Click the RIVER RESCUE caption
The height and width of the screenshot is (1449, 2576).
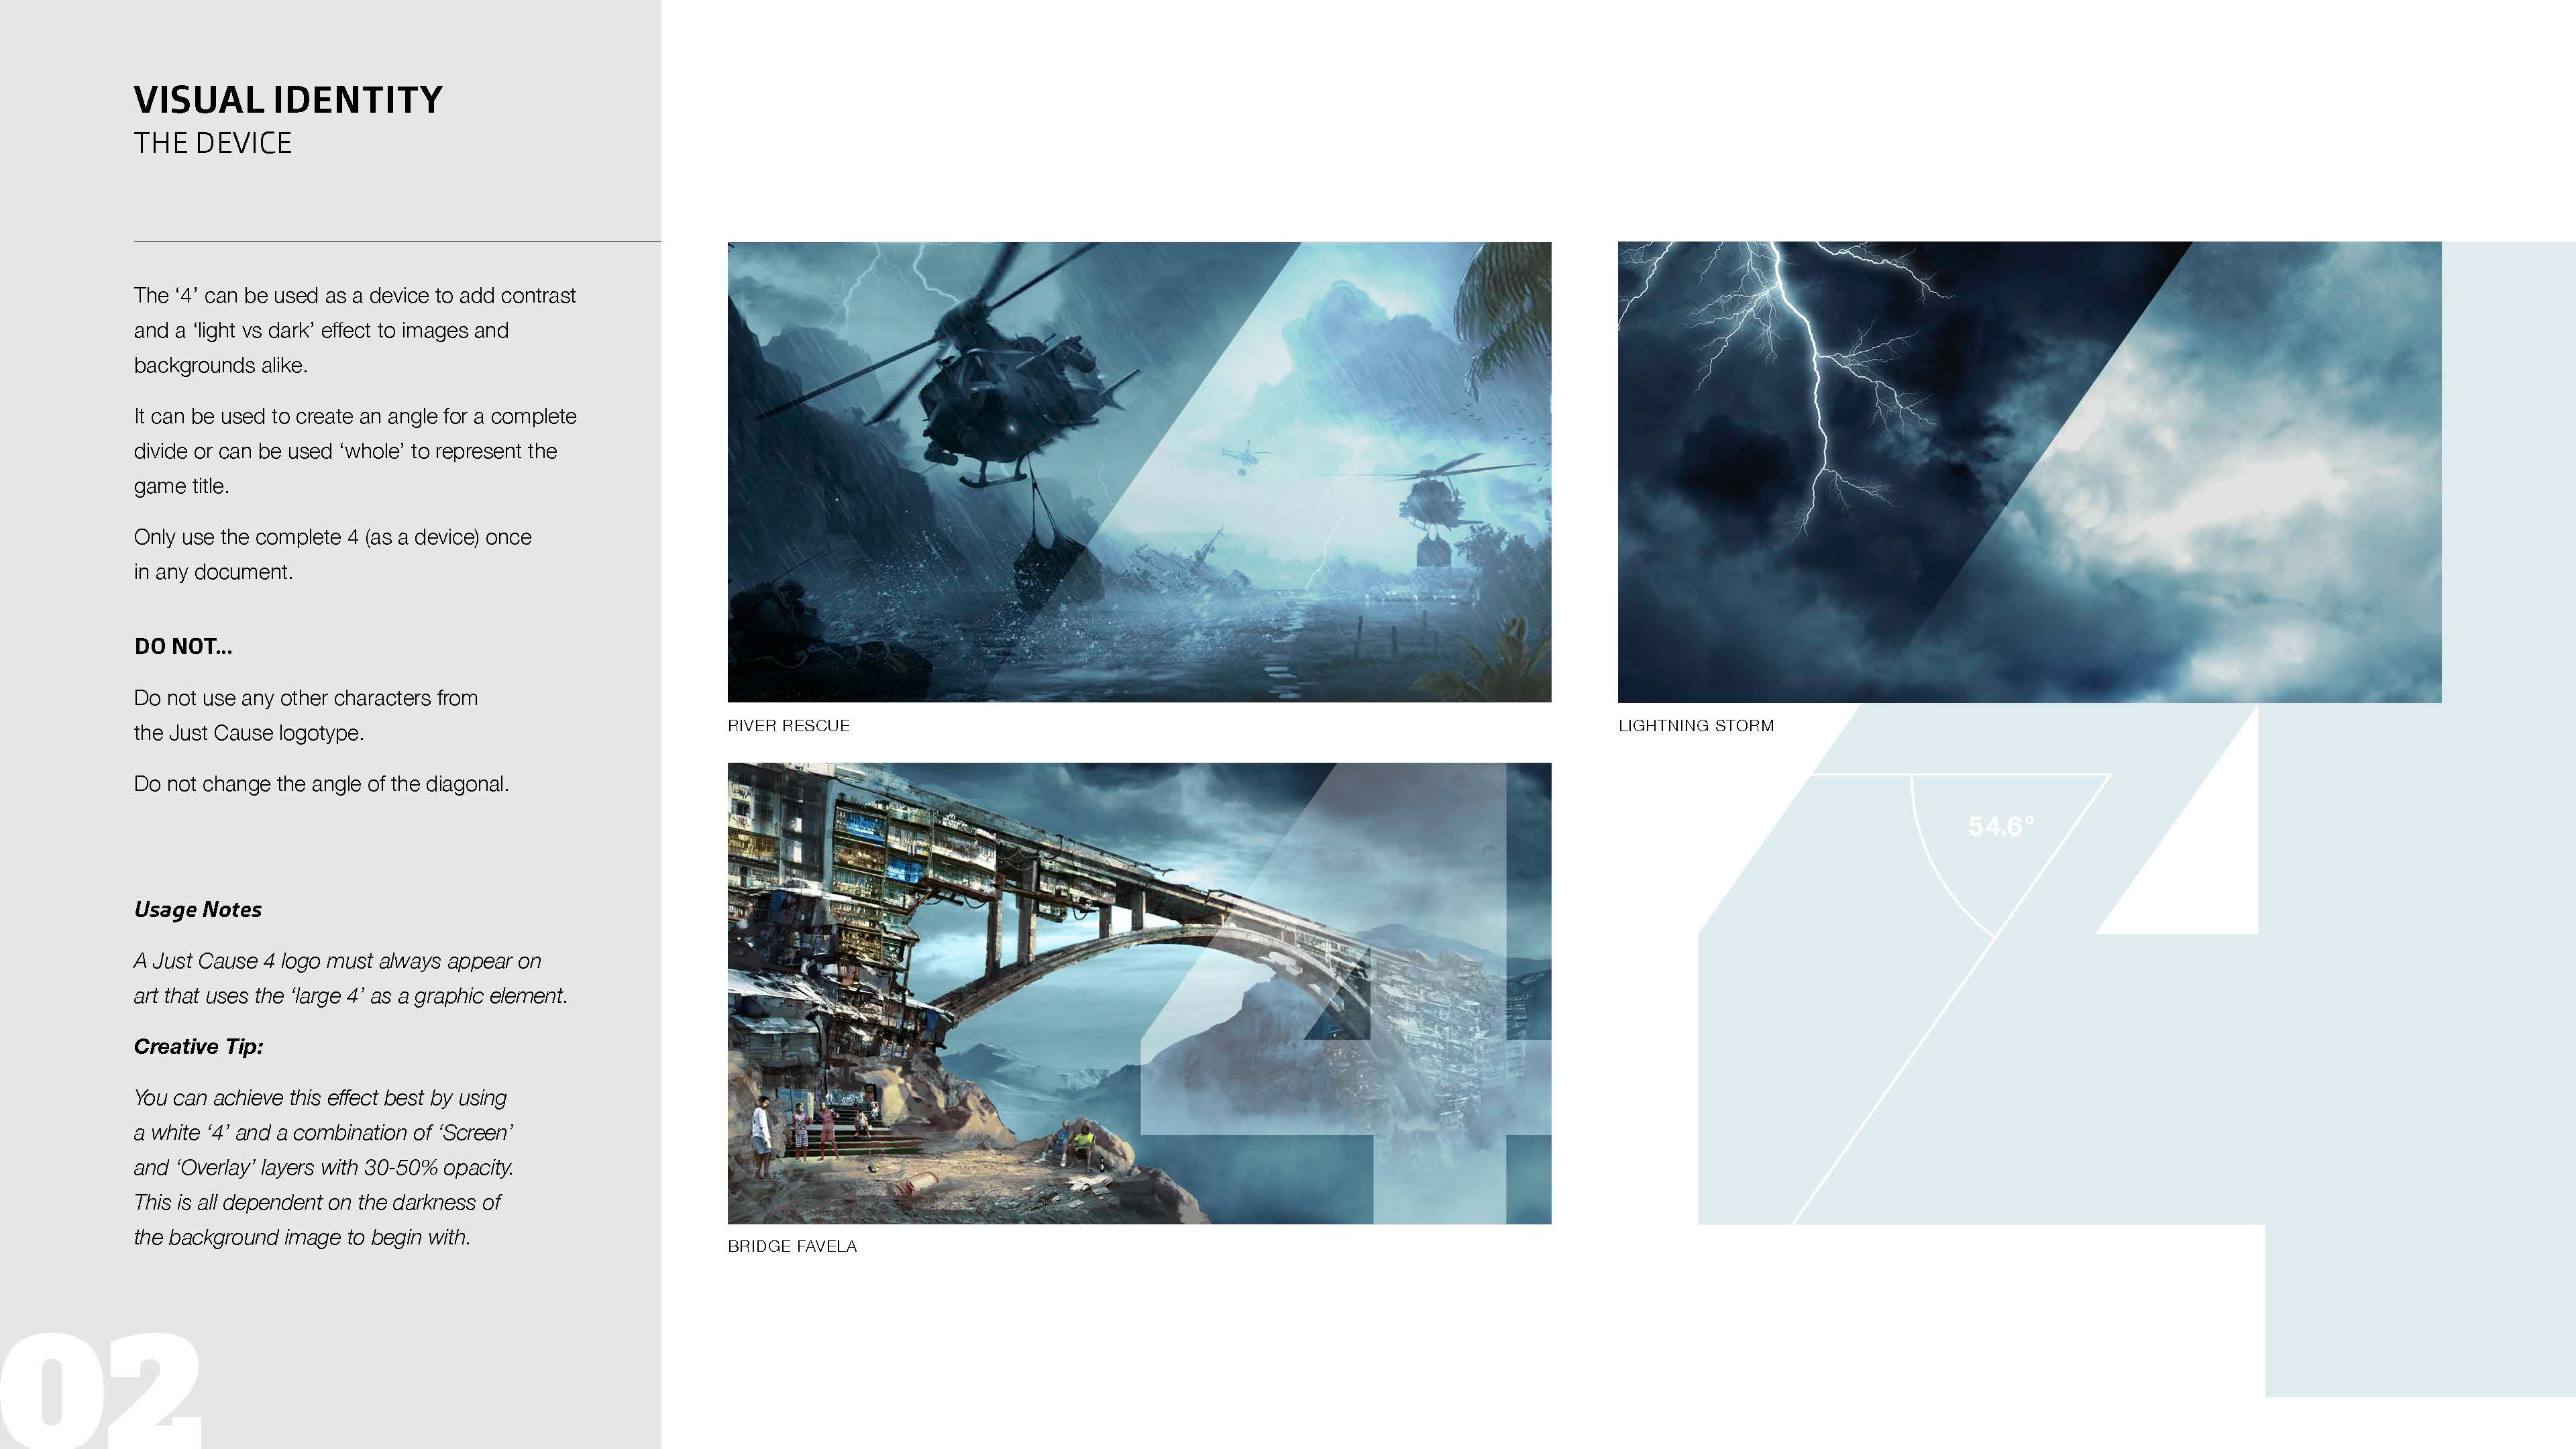coord(788,726)
